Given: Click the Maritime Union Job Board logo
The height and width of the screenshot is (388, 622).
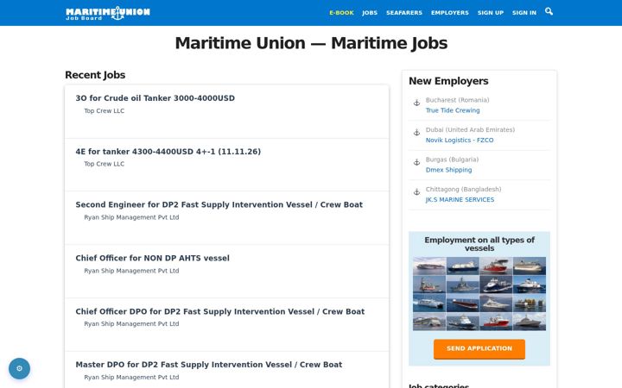Looking at the screenshot, I should [x=108, y=13].
